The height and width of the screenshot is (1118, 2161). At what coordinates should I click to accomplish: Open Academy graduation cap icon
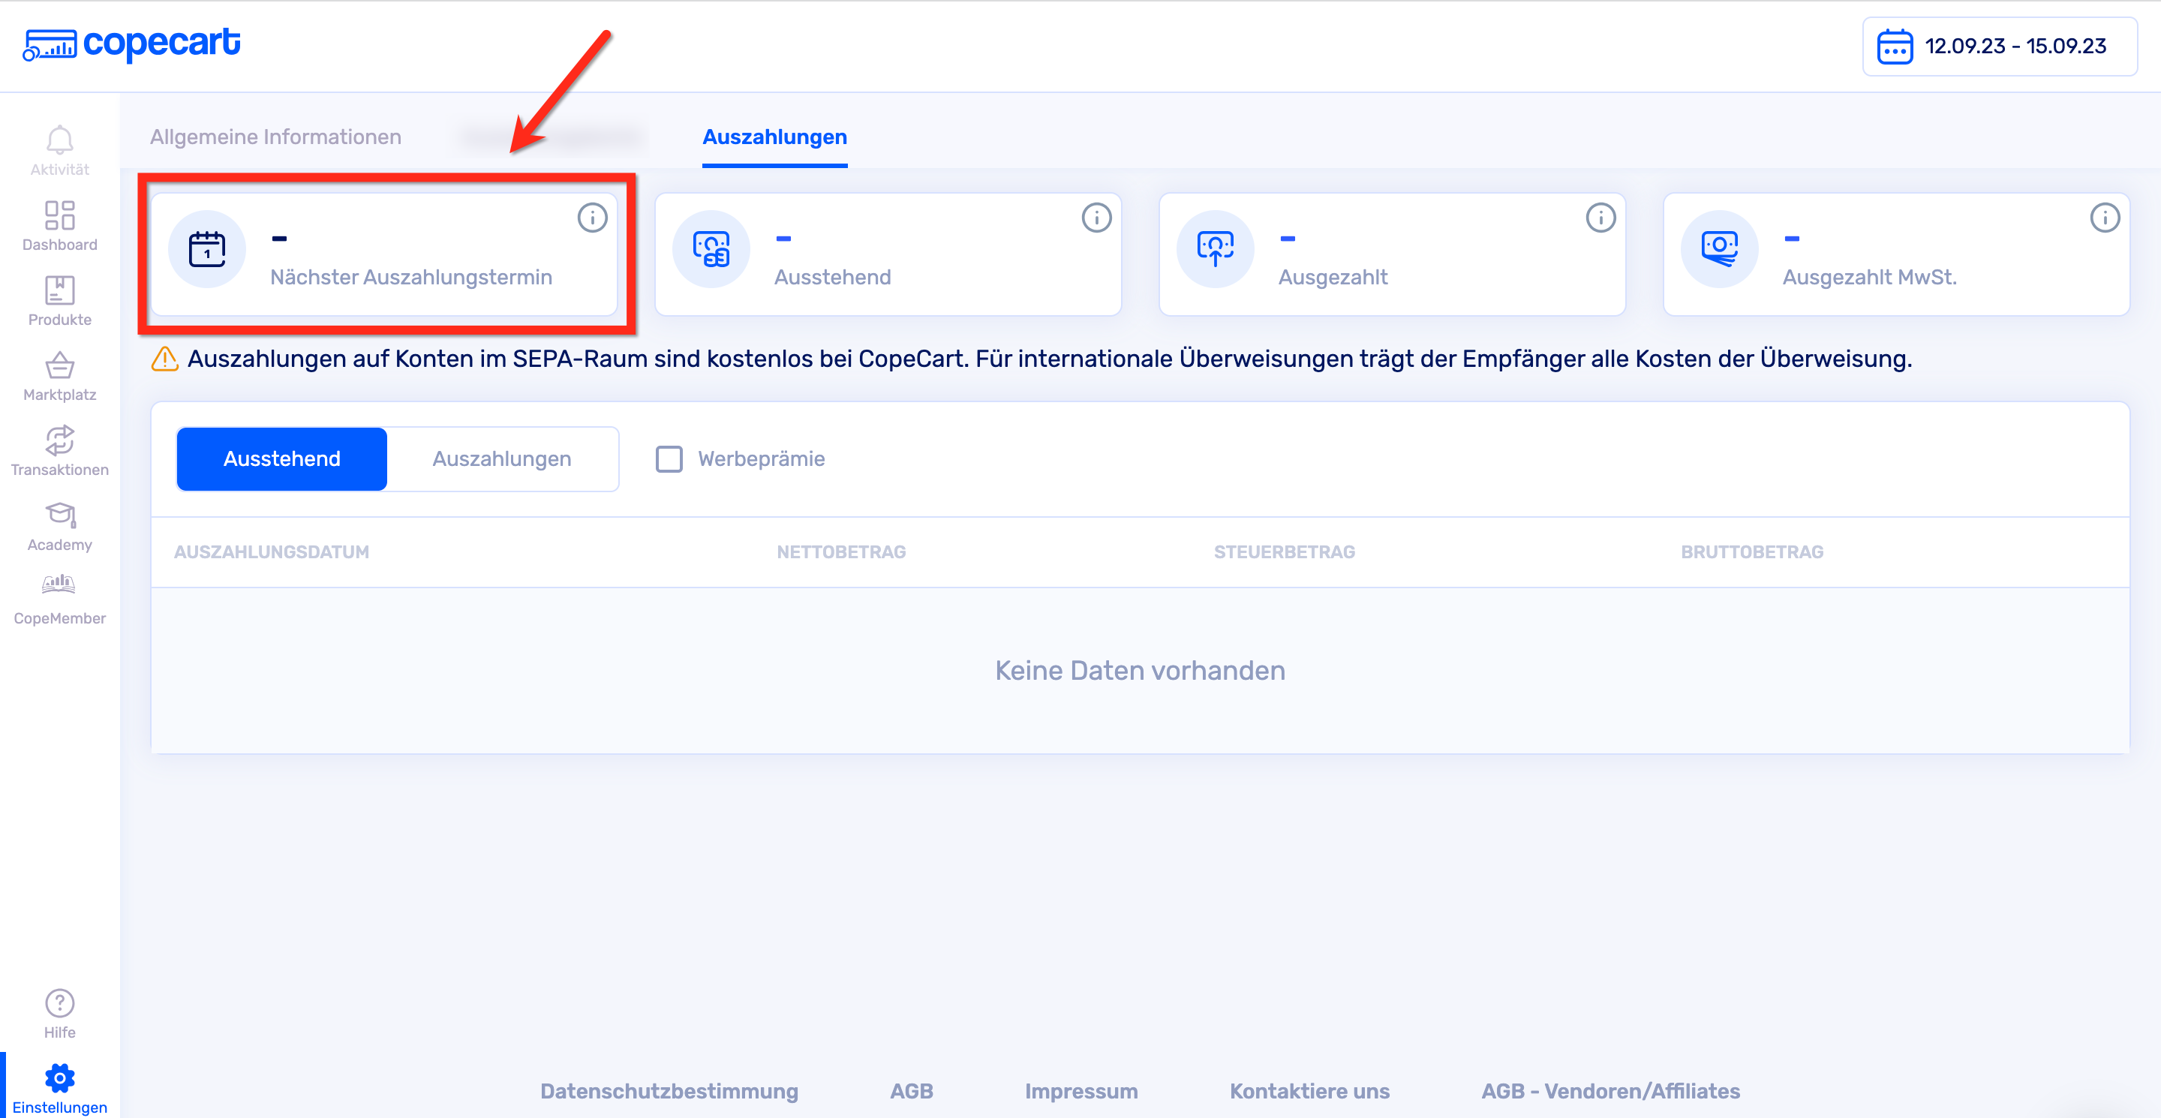coord(59,515)
